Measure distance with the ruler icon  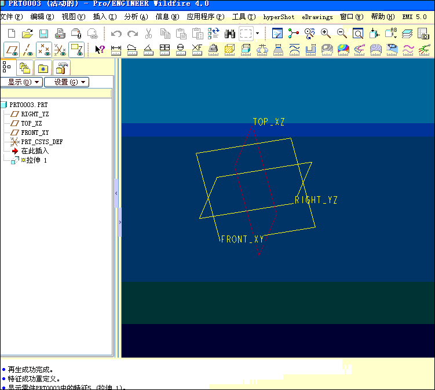pyautogui.click(x=116, y=50)
